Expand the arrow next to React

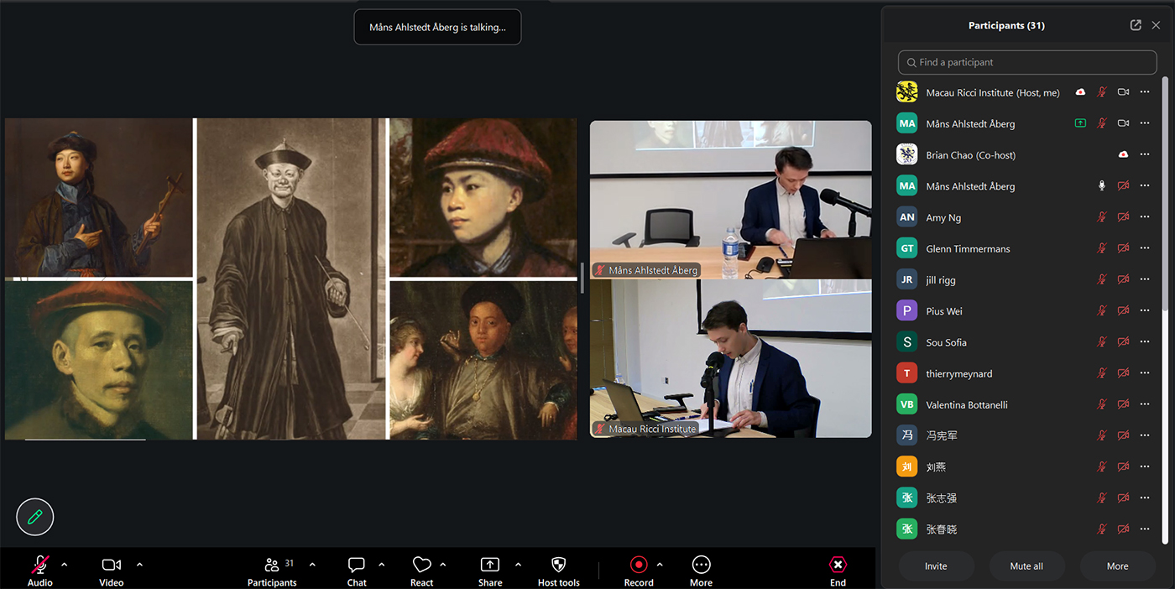(443, 565)
